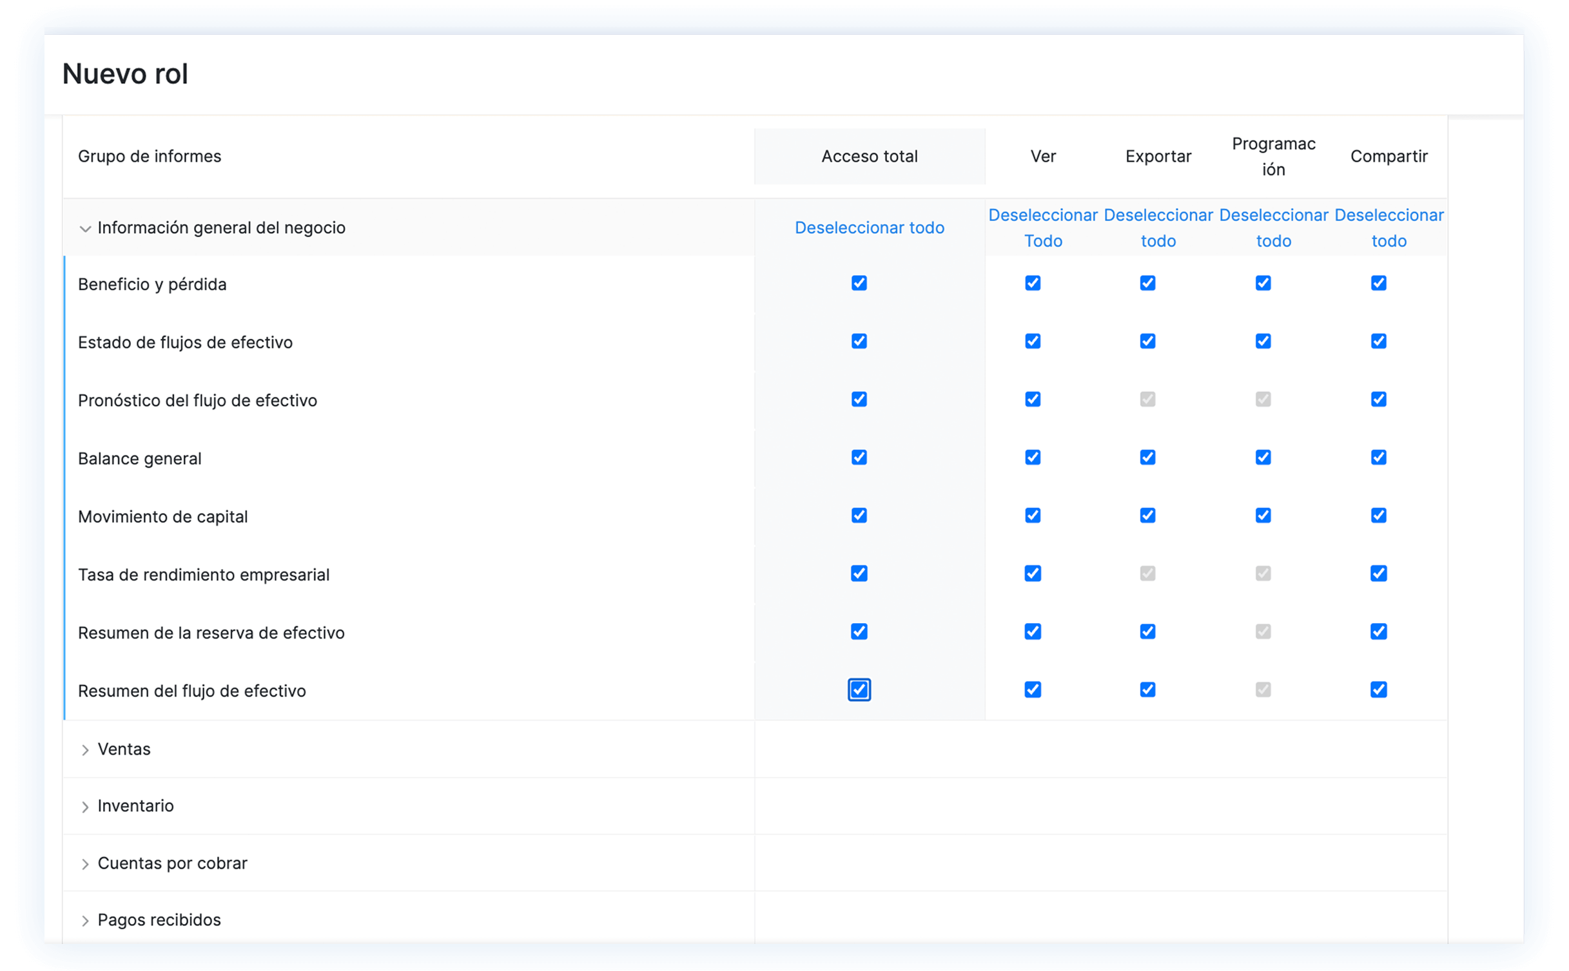Uncheck Exportar for Resumen de la reserva de efectivo
Image resolution: width=1569 pixels, height=971 pixels.
pyautogui.click(x=1147, y=631)
